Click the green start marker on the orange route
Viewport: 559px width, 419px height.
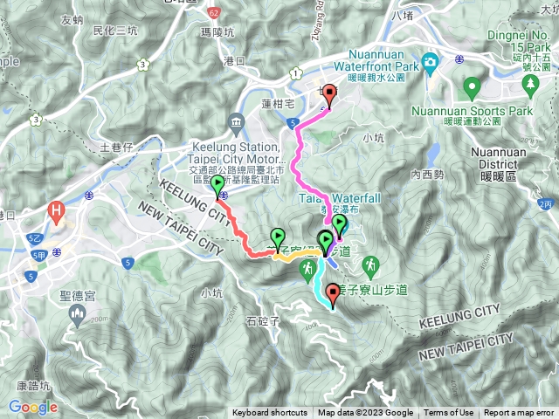click(x=278, y=240)
